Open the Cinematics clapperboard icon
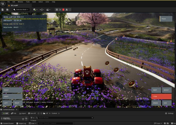Screen dimensions: 176x125 48,10
